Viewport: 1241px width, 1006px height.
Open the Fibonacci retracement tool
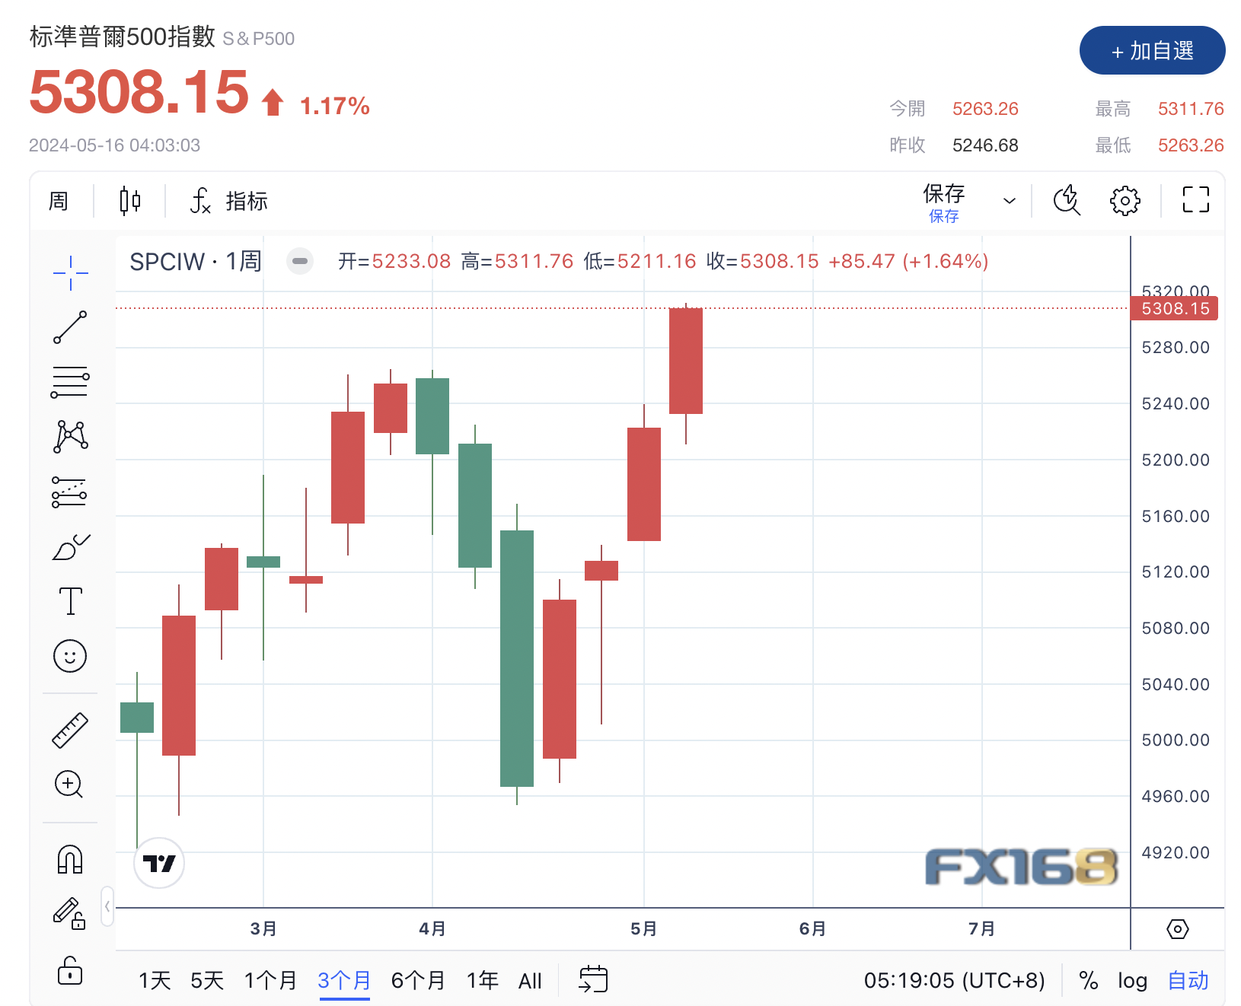(x=70, y=382)
